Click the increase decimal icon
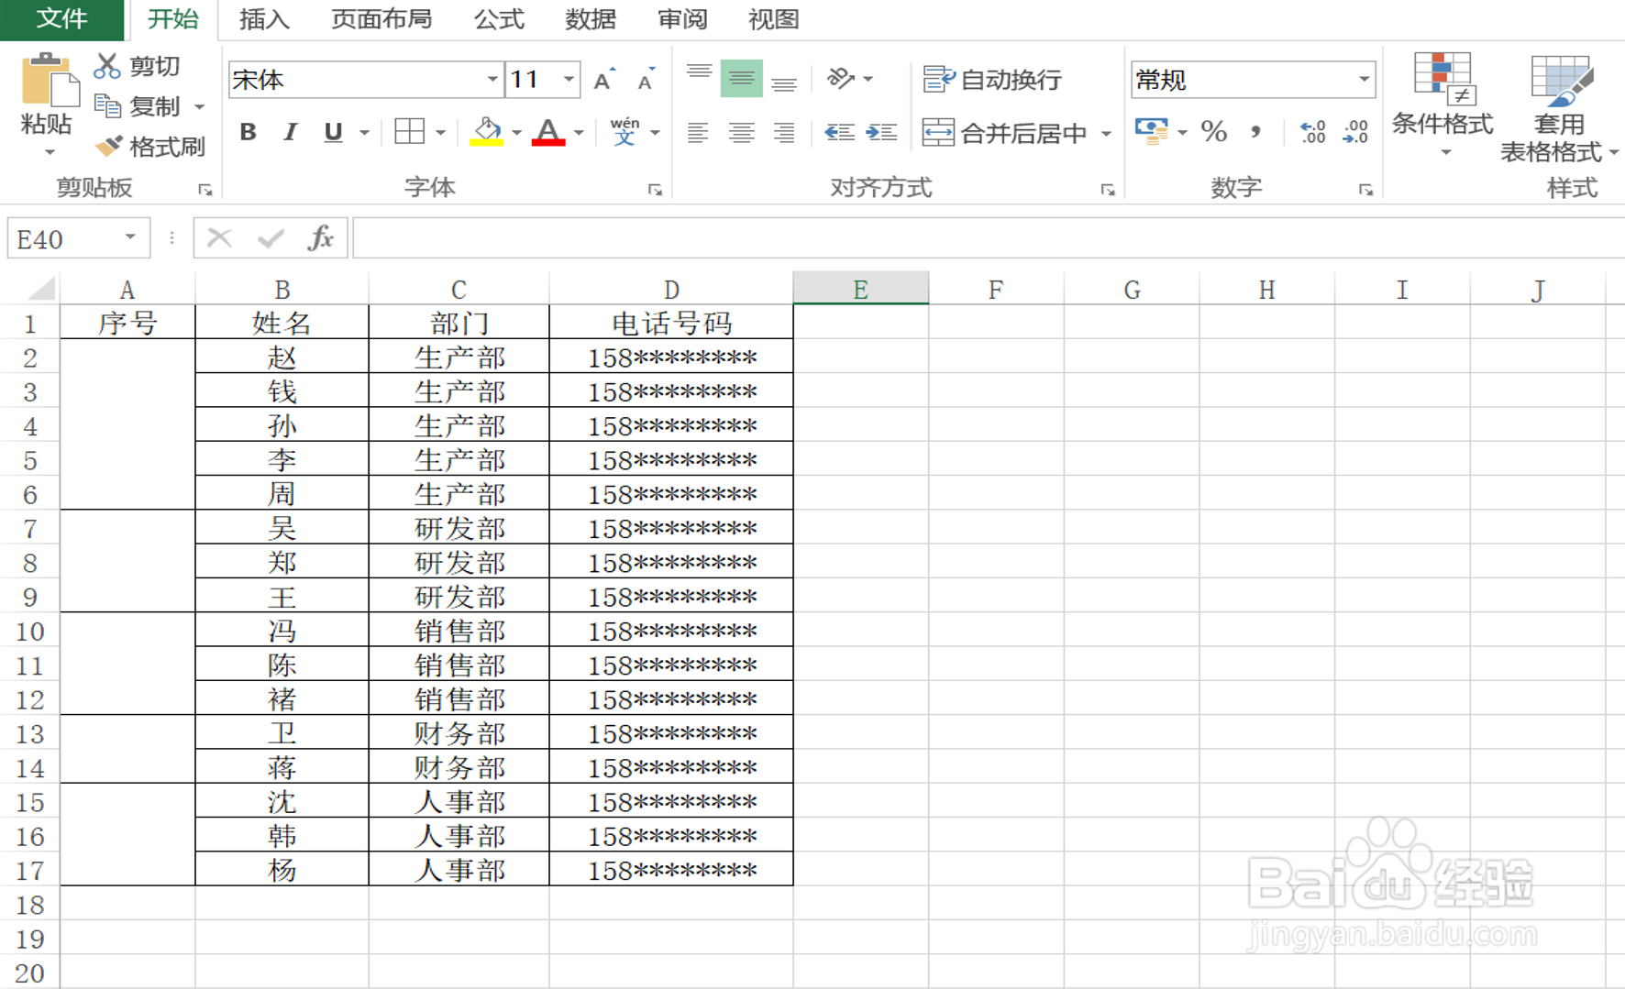This screenshot has height=989, width=1625. (x=1311, y=132)
